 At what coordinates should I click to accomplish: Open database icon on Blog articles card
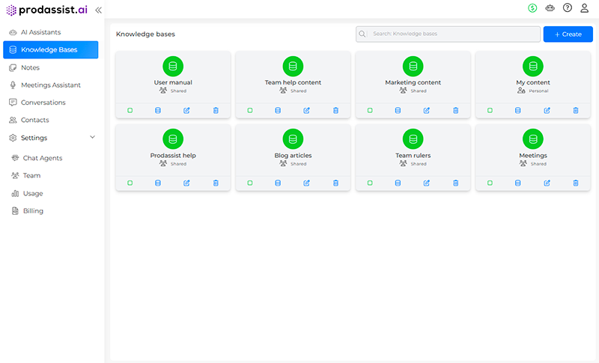point(278,183)
